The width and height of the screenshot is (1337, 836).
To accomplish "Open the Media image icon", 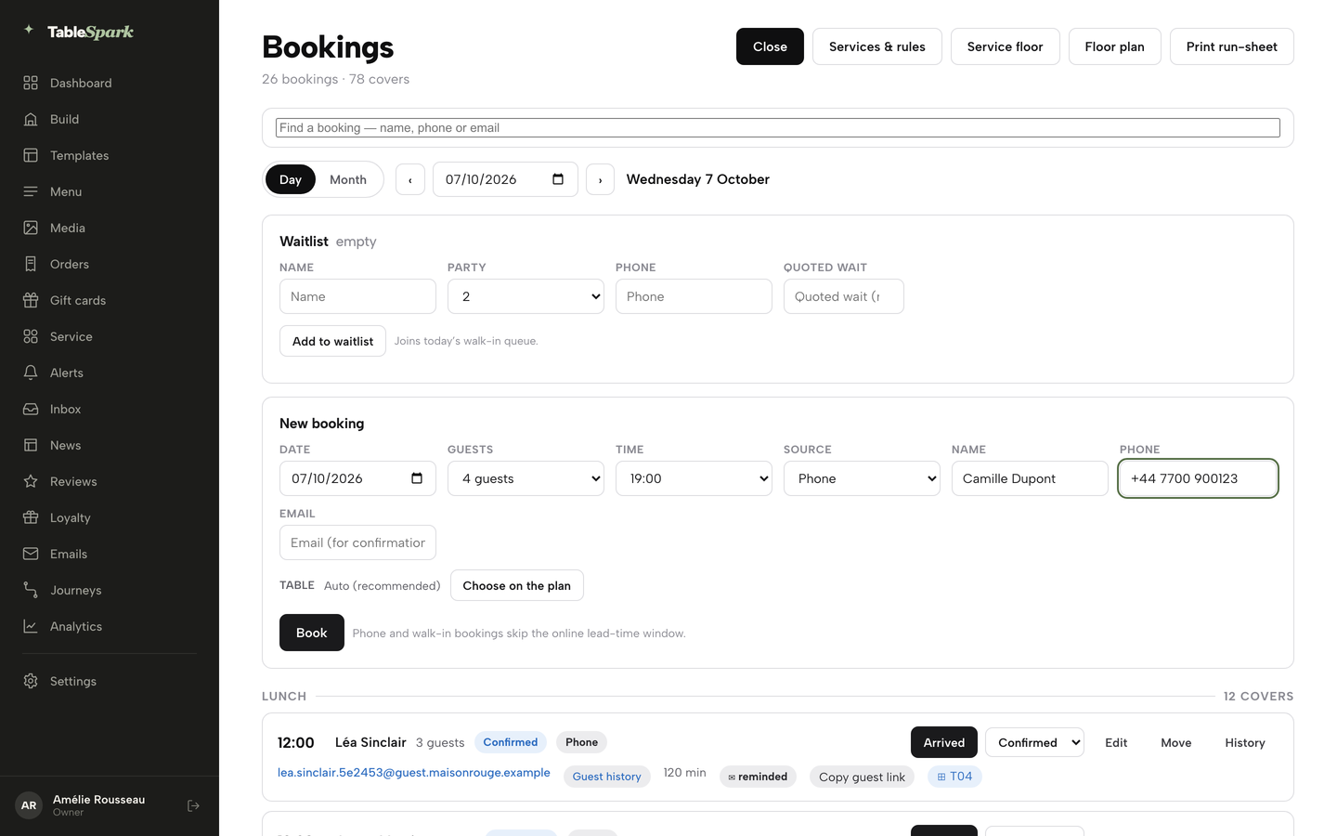I will pos(31,228).
